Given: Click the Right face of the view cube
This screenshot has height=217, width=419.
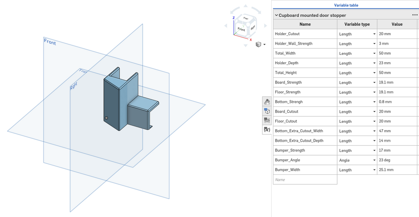Looking at the screenshot, I should click(x=253, y=27).
